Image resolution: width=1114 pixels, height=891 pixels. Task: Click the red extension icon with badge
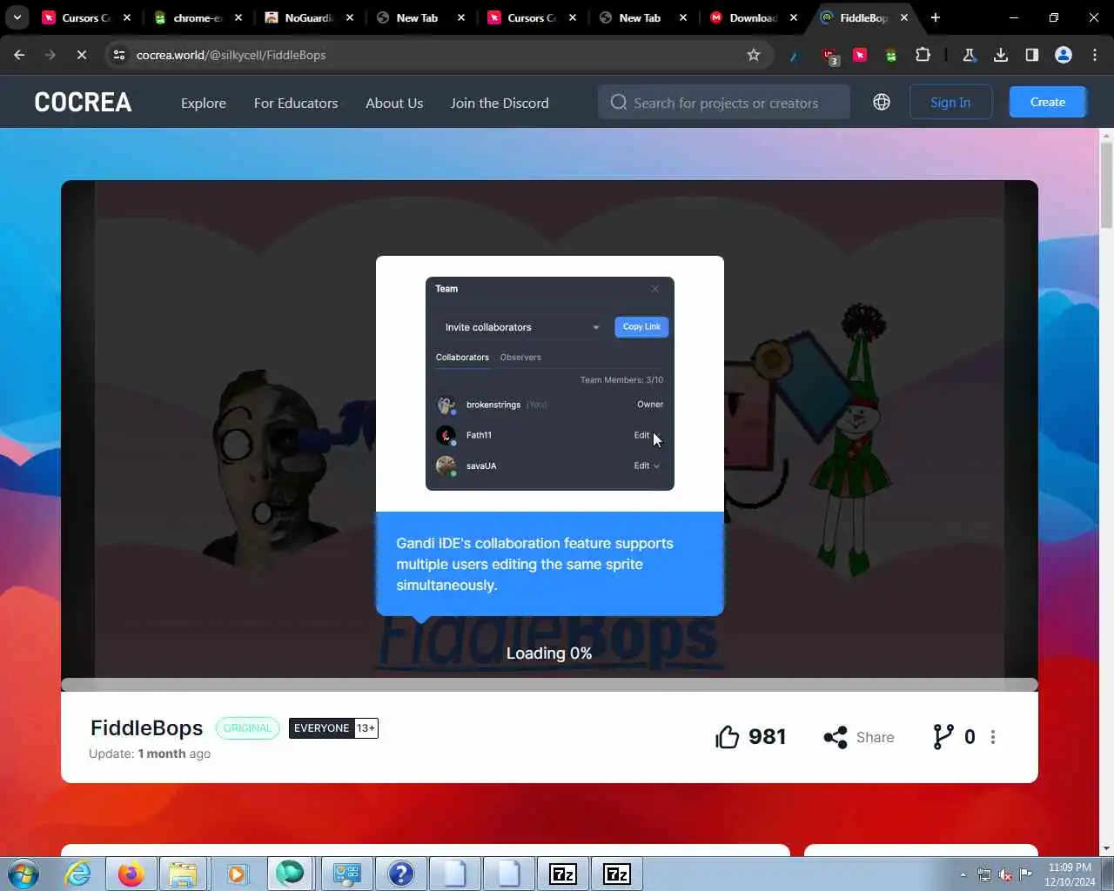(x=830, y=56)
